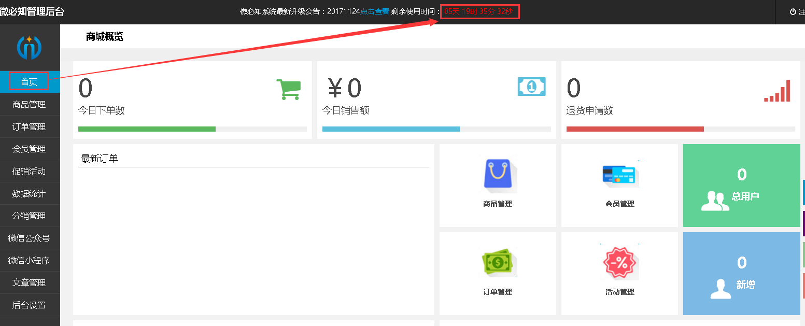Viewport: 805px width, 326px height.
Task: Open 数据统计 in the sidebar
Action: (29, 193)
